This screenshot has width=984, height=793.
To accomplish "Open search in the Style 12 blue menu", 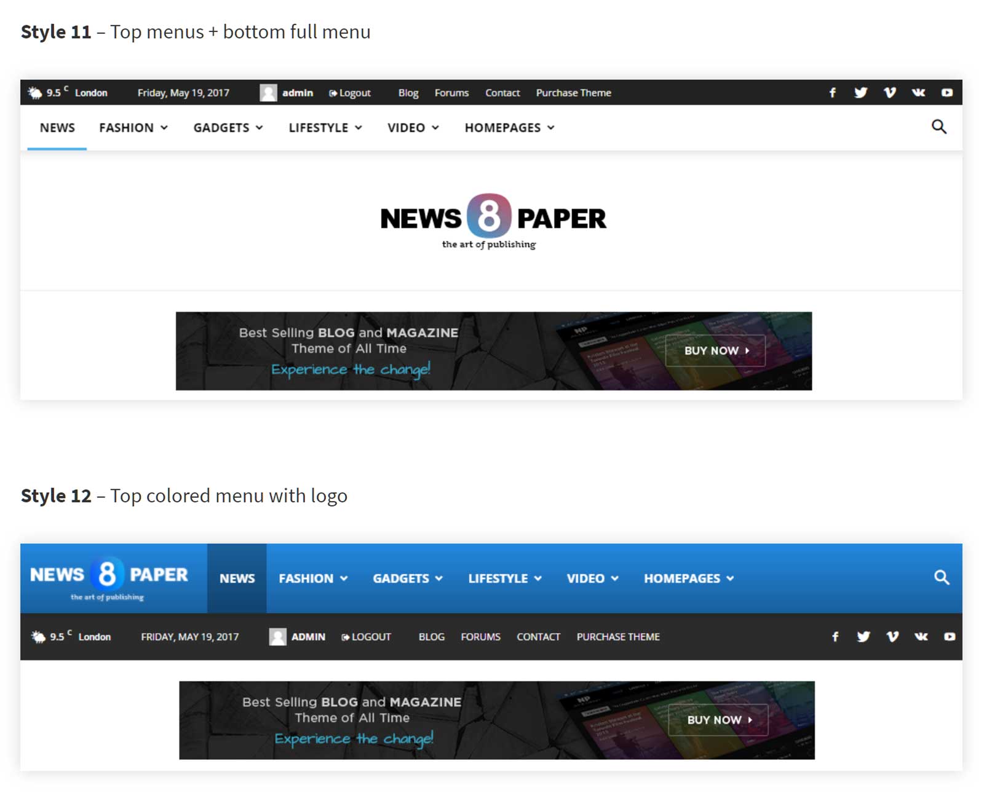I will 942,578.
